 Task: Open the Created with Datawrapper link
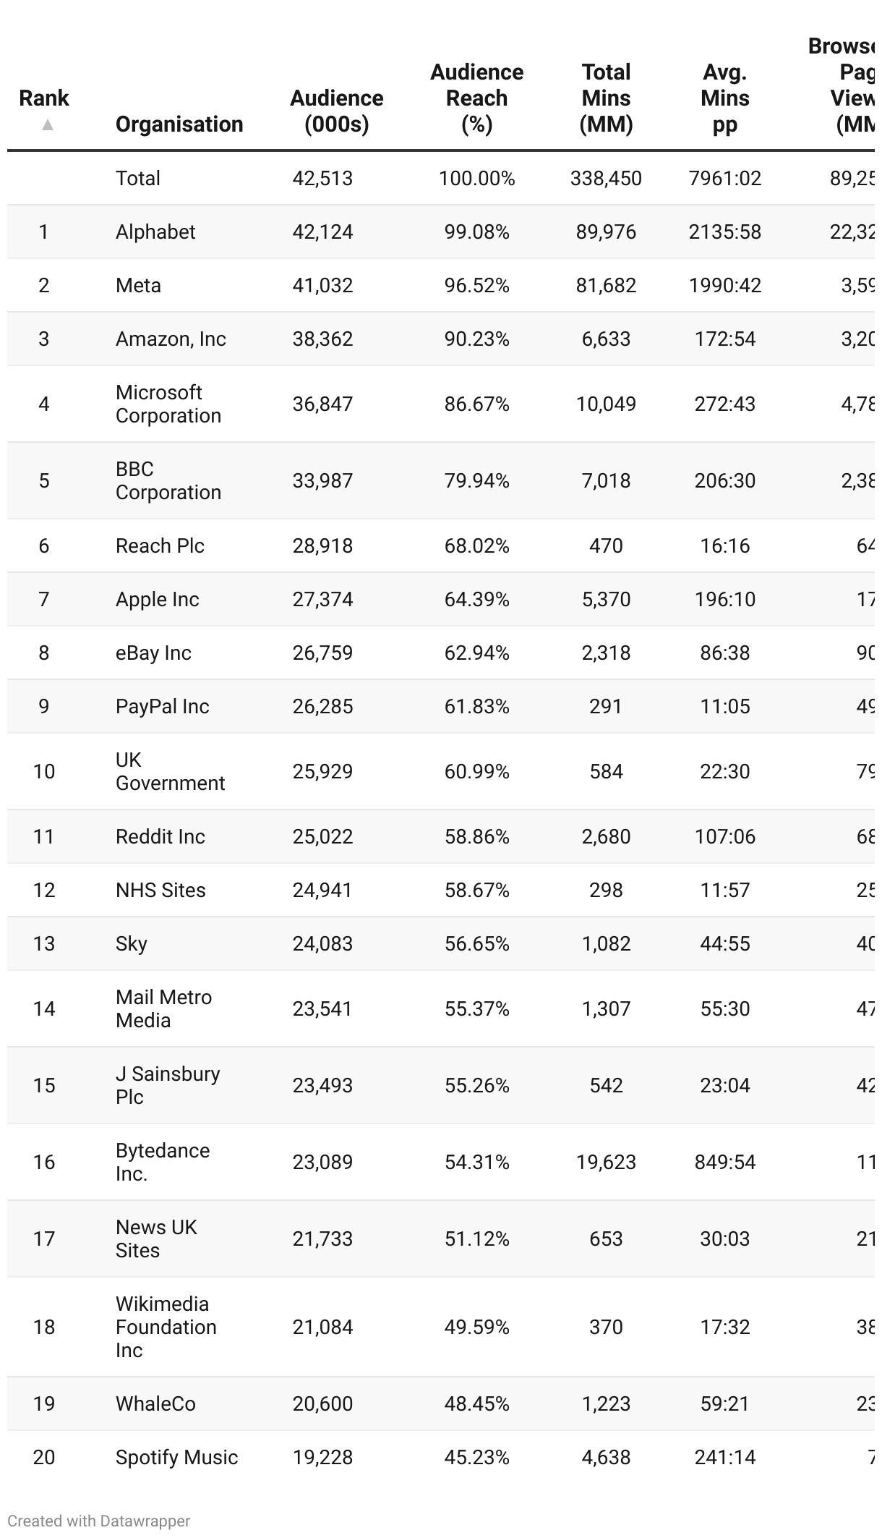coord(99,1521)
